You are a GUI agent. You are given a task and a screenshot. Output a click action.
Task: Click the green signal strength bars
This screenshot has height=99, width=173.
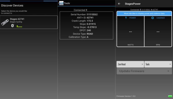point(19,26)
